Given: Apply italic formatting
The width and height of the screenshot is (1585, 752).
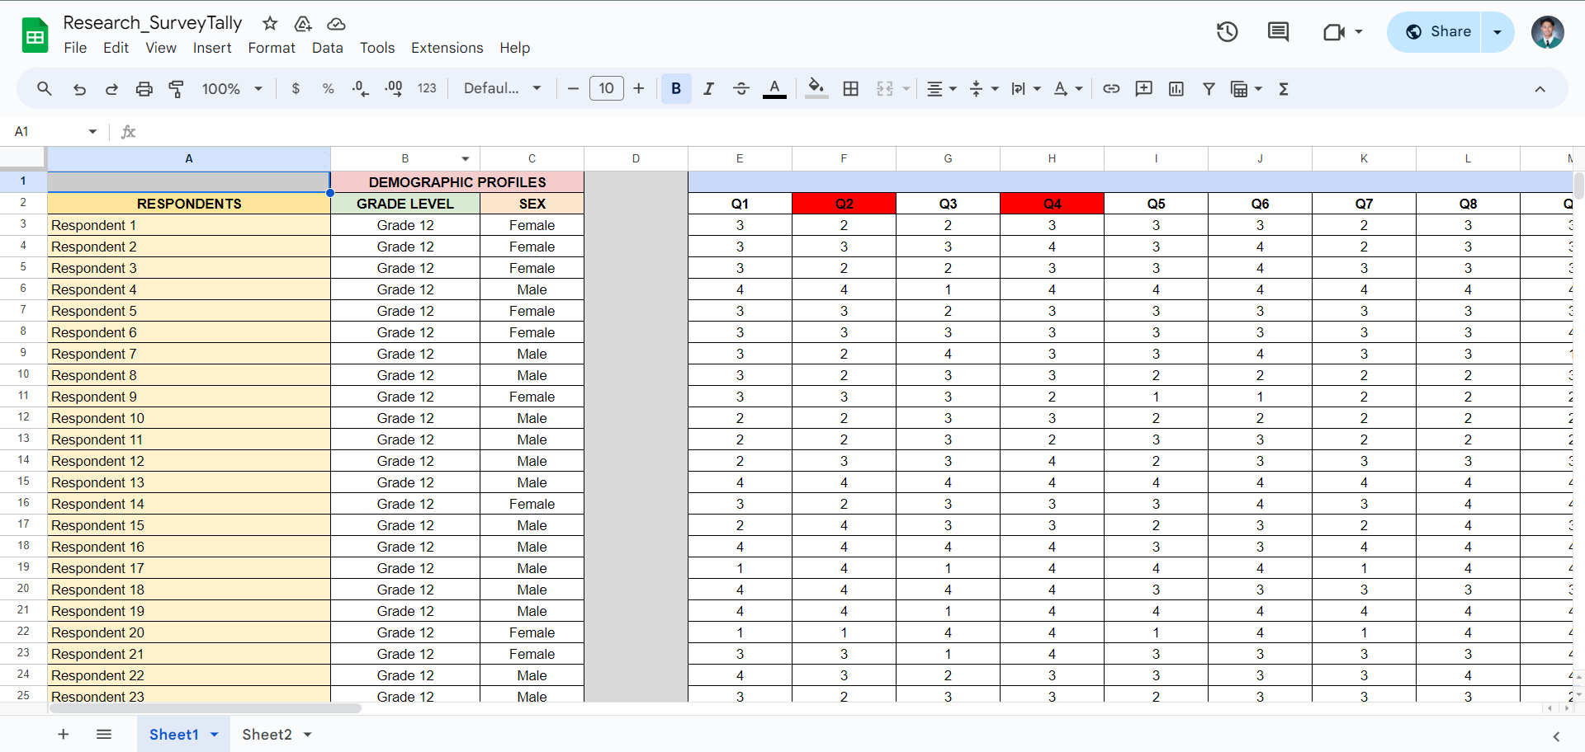Looking at the screenshot, I should [x=708, y=88].
